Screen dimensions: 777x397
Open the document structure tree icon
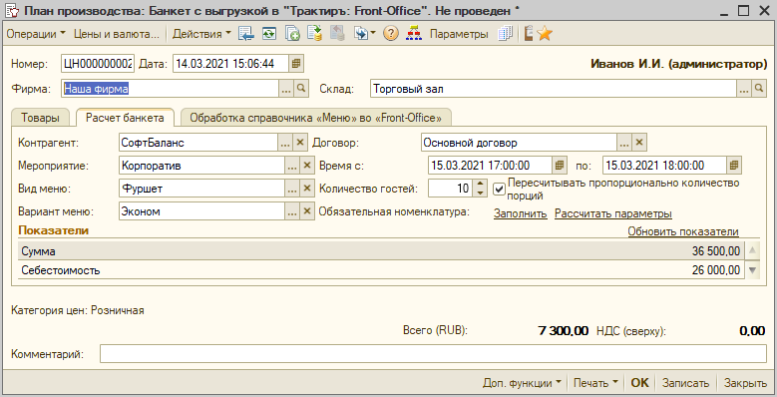(x=413, y=34)
